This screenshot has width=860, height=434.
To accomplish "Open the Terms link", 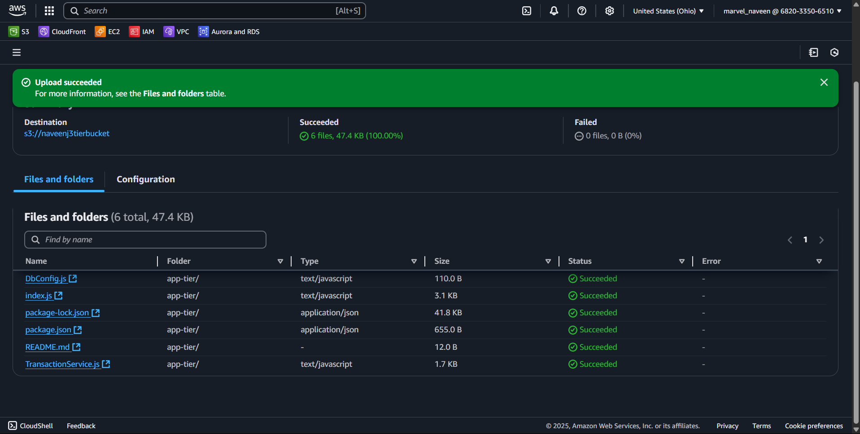I will coord(761,426).
